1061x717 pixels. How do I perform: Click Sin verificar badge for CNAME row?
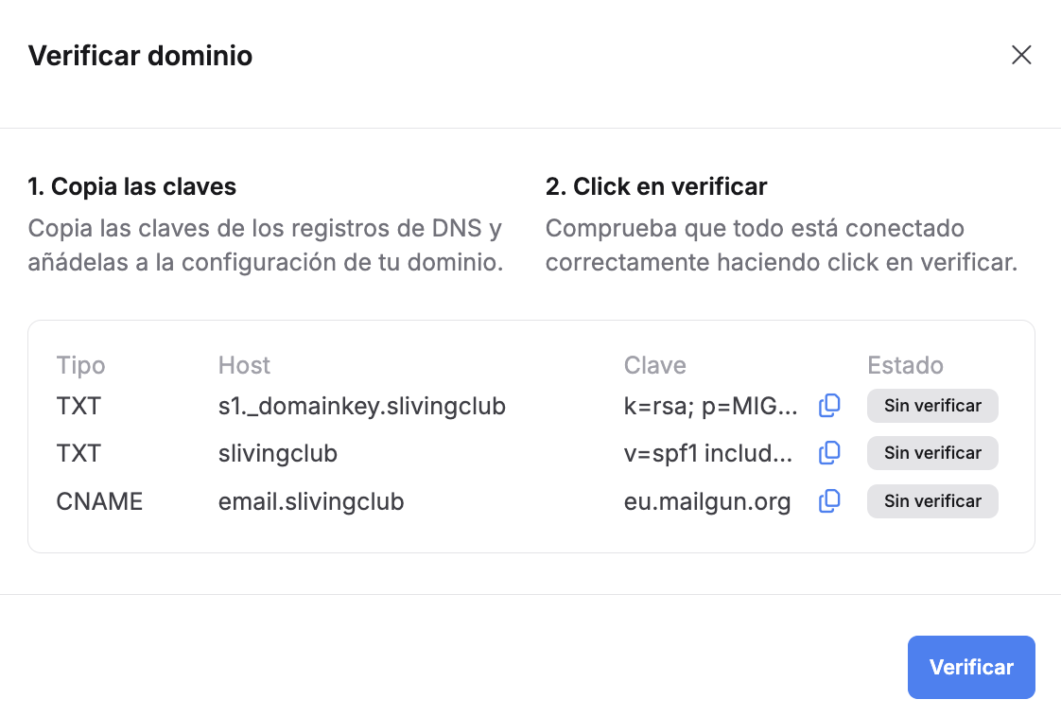[x=932, y=501]
